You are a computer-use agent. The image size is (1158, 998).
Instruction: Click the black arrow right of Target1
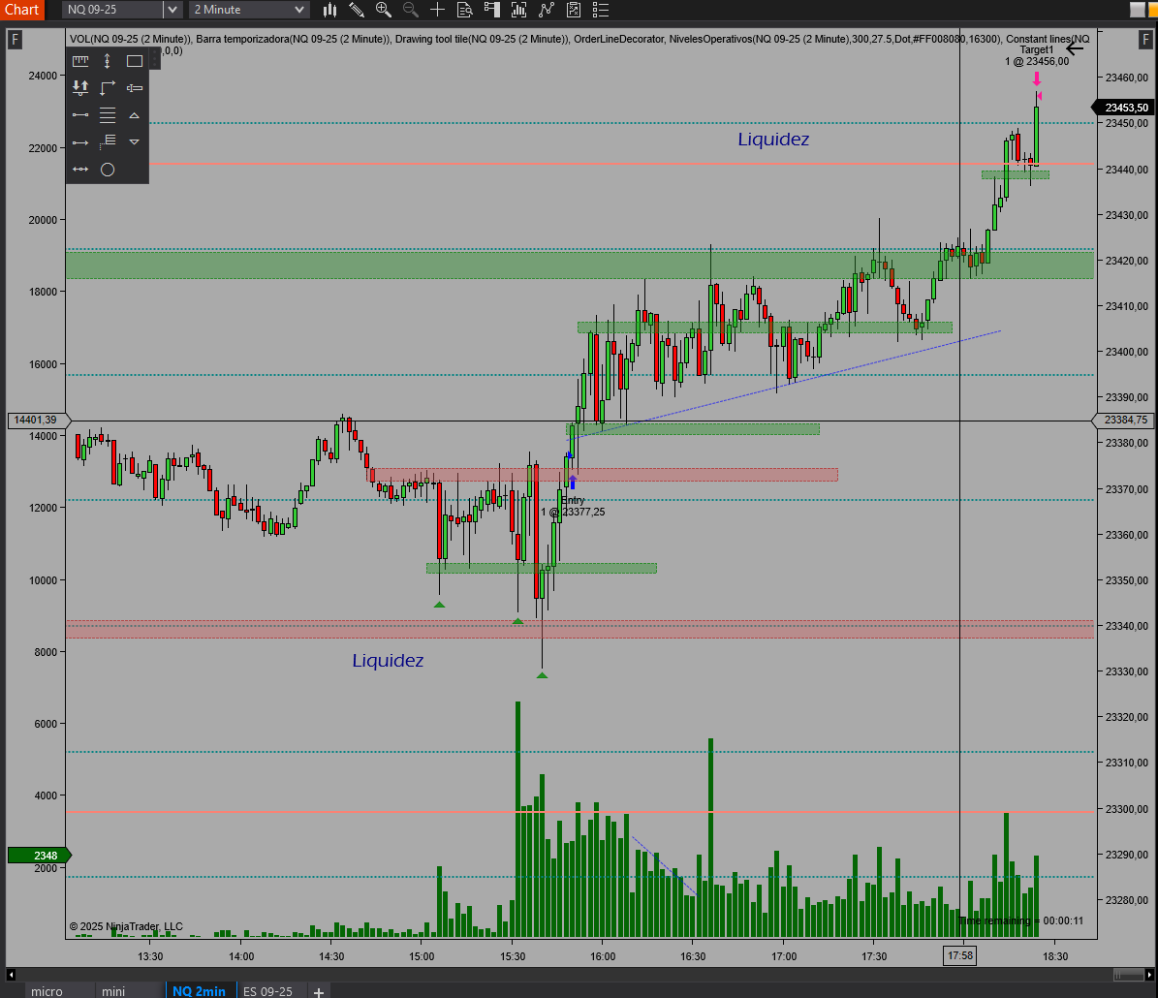point(1075,48)
